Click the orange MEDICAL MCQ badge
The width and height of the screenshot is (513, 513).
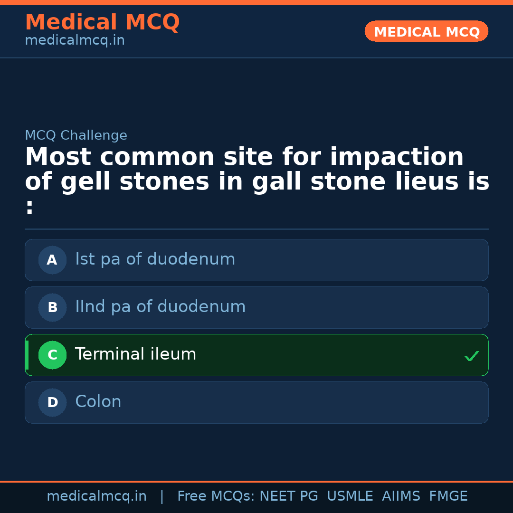point(426,32)
